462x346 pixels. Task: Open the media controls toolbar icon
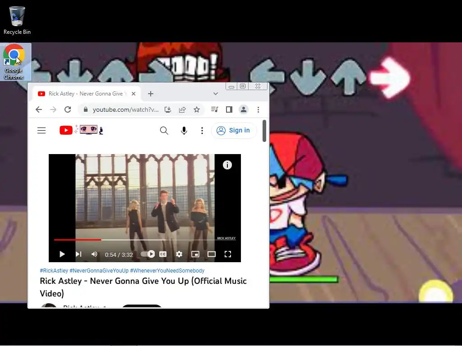coord(214,109)
